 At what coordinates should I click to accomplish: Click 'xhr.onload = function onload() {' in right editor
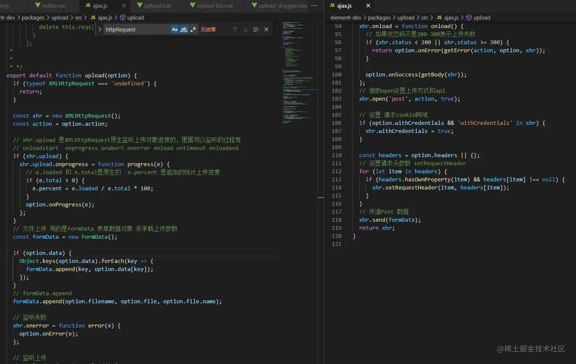coord(411,26)
